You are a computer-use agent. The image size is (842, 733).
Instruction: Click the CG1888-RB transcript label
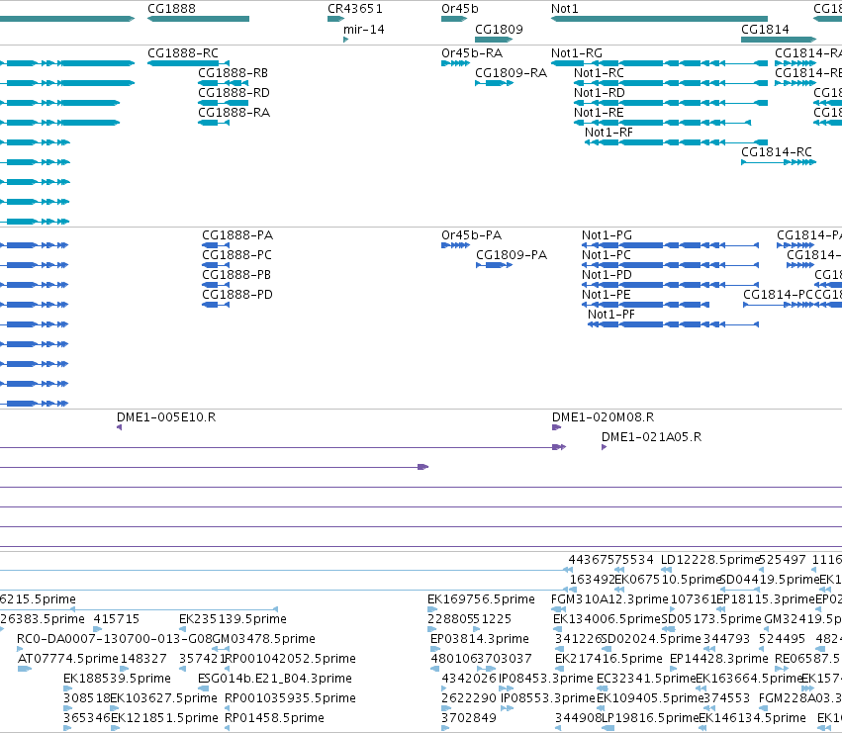pyautogui.click(x=234, y=73)
